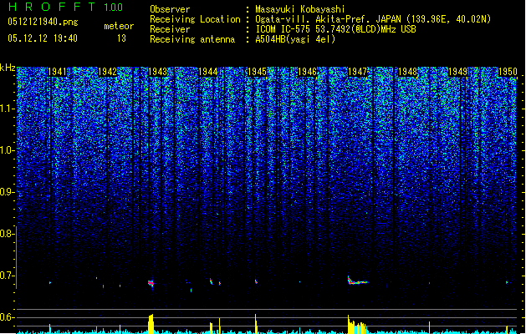Click the 1946 time marker
The image size is (526, 334).
tap(307, 72)
